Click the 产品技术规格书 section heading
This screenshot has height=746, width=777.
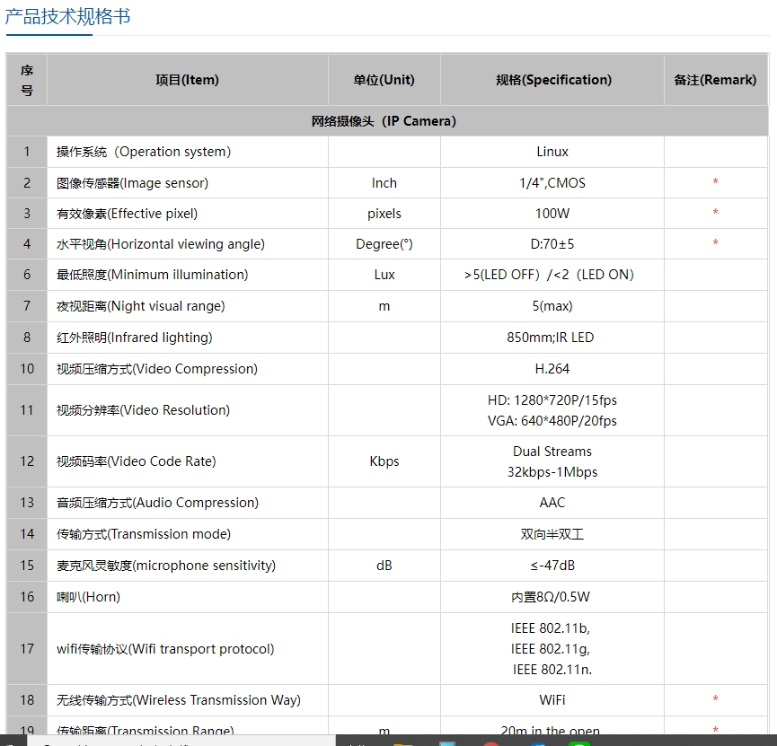tap(68, 17)
